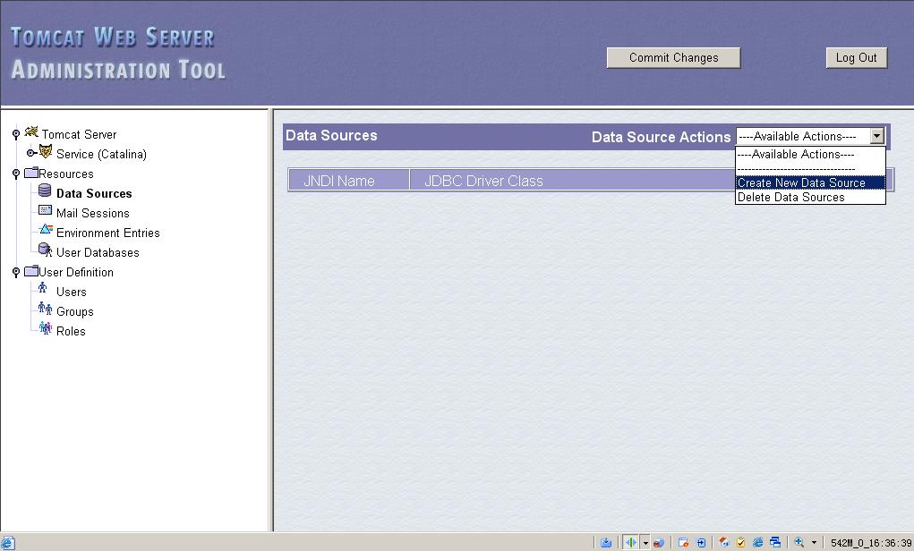Viewport: 914px width, 551px height.
Task: Click the User Definition folder icon
Action: [x=31, y=271]
